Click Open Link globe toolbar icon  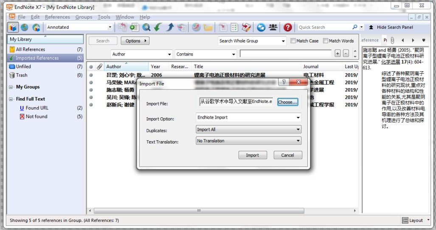click(196, 27)
